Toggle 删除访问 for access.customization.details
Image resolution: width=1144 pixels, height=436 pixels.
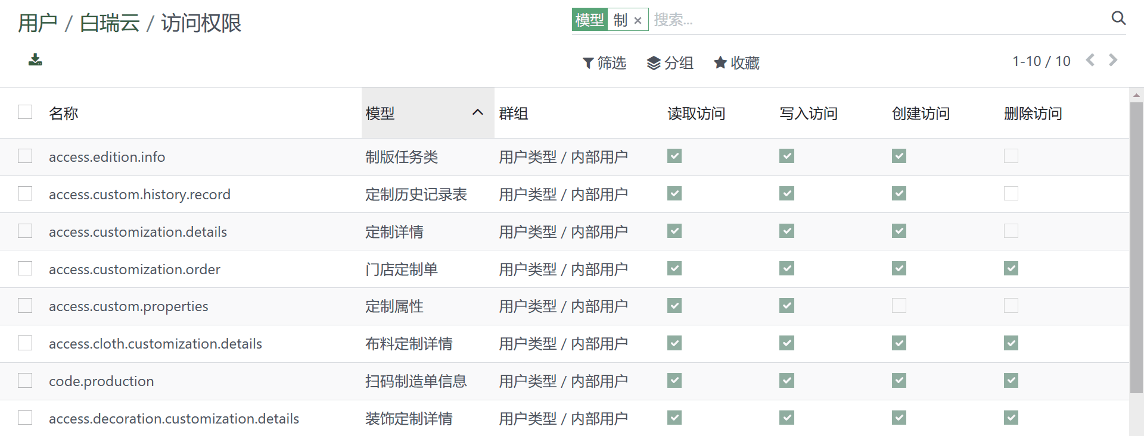tap(1011, 231)
